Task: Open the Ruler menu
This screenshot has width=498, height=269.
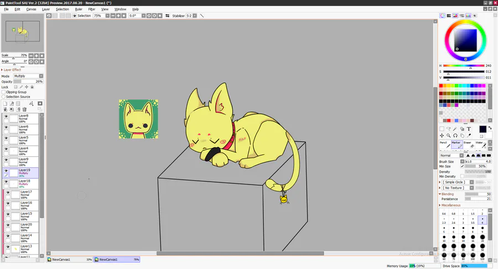Action: click(79, 9)
